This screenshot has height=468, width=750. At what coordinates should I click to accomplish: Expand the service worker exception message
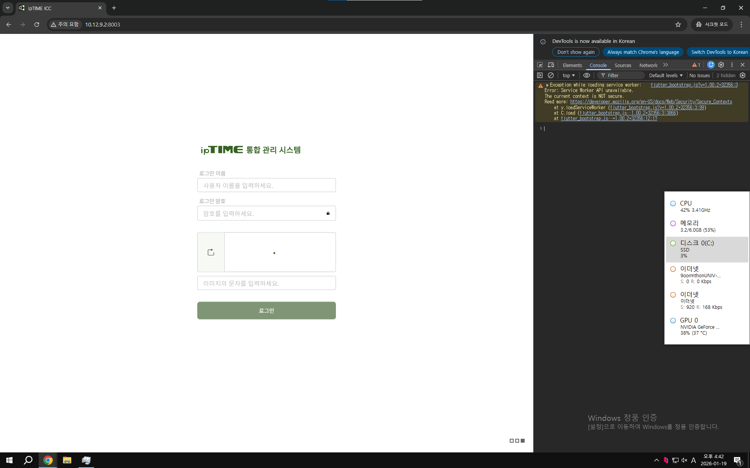coord(547,85)
